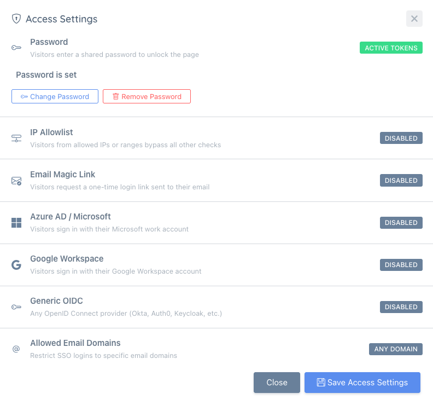Click the Access Settings title text
Image resolution: width=433 pixels, height=405 pixels.
pos(62,19)
